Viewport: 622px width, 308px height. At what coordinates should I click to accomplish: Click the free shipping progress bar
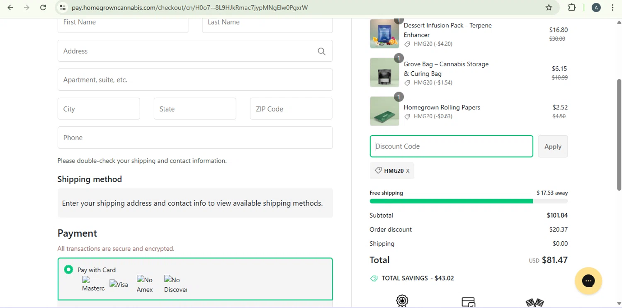469,201
